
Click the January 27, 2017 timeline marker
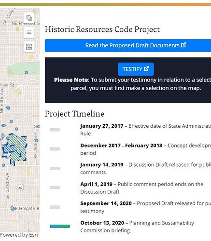click(x=55, y=130)
